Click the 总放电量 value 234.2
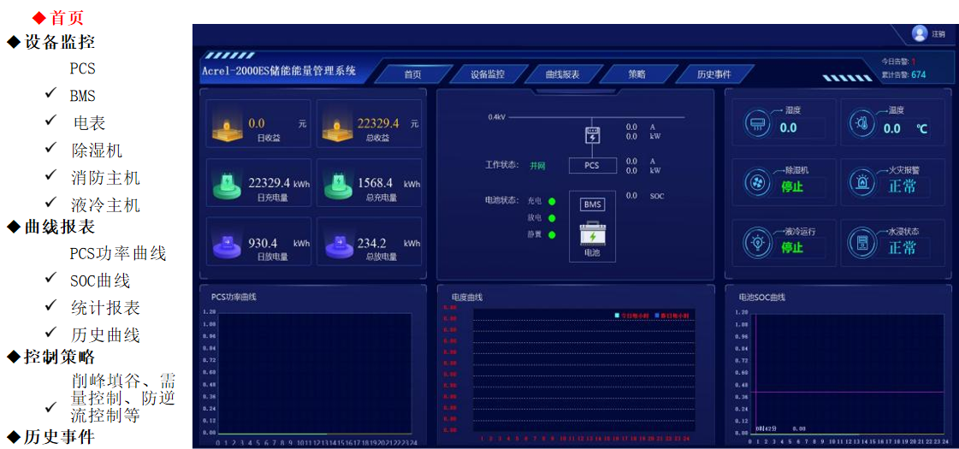 click(x=373, y=242)
